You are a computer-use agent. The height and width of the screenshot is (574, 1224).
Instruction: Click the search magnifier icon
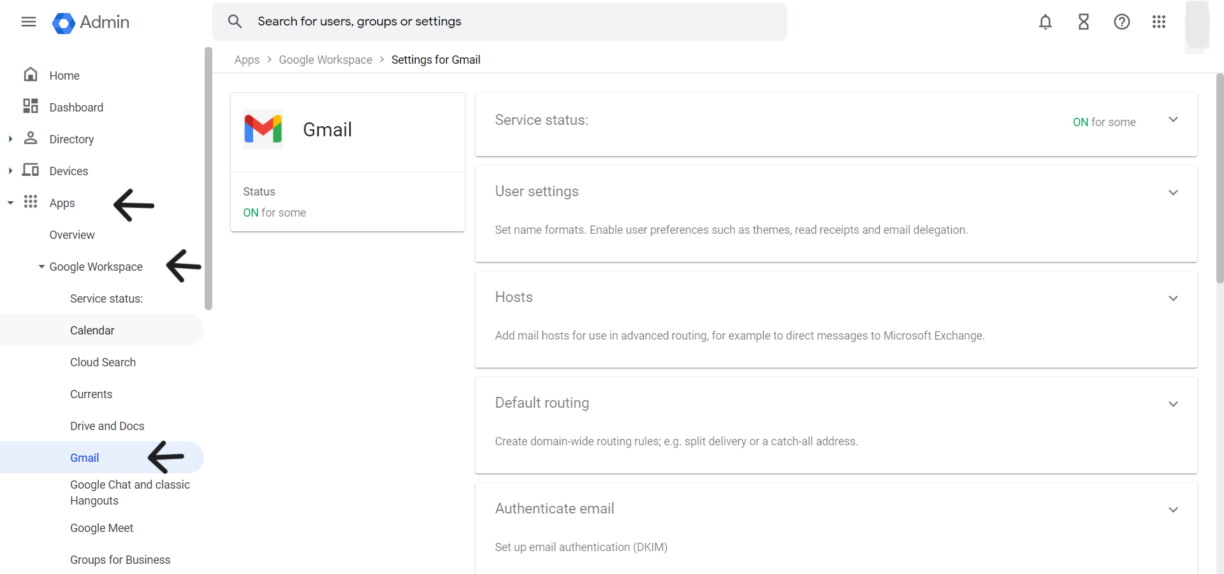coord(235,22)
